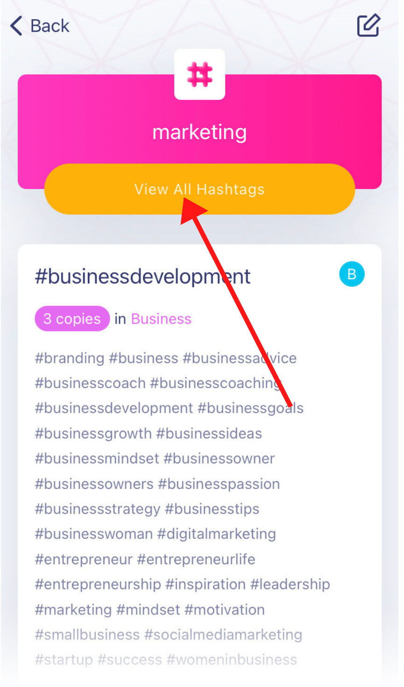Screen dimensions: 404x687
Task: Select the marketing title banner
Action: point(200,132)
